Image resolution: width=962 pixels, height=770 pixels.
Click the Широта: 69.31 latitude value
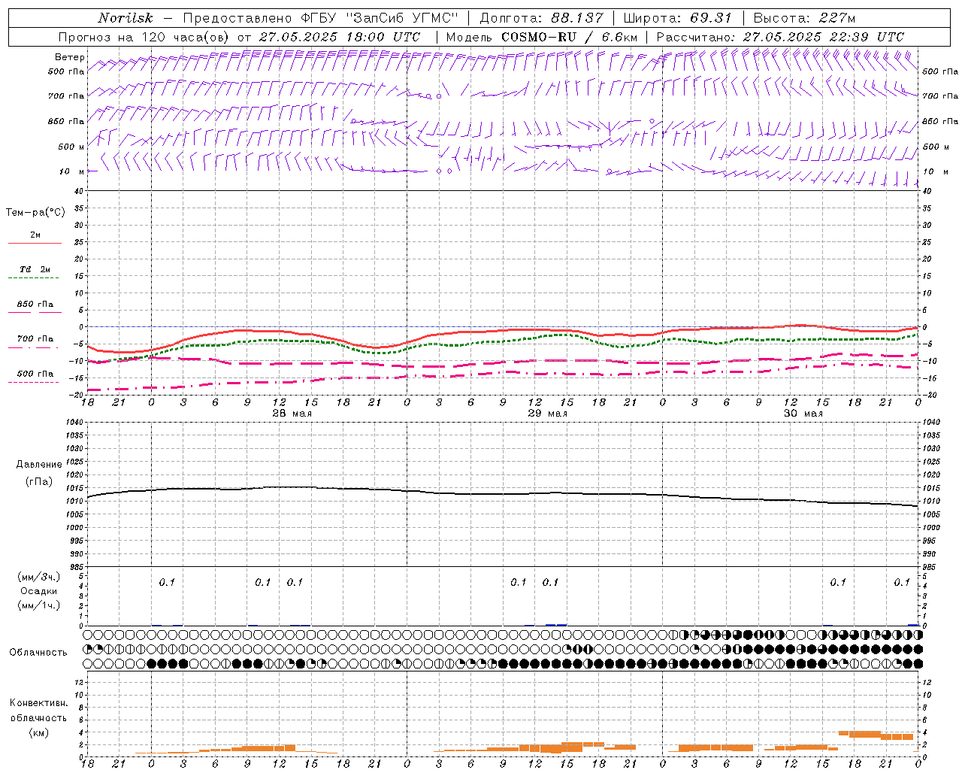click(x=677, y=18)
